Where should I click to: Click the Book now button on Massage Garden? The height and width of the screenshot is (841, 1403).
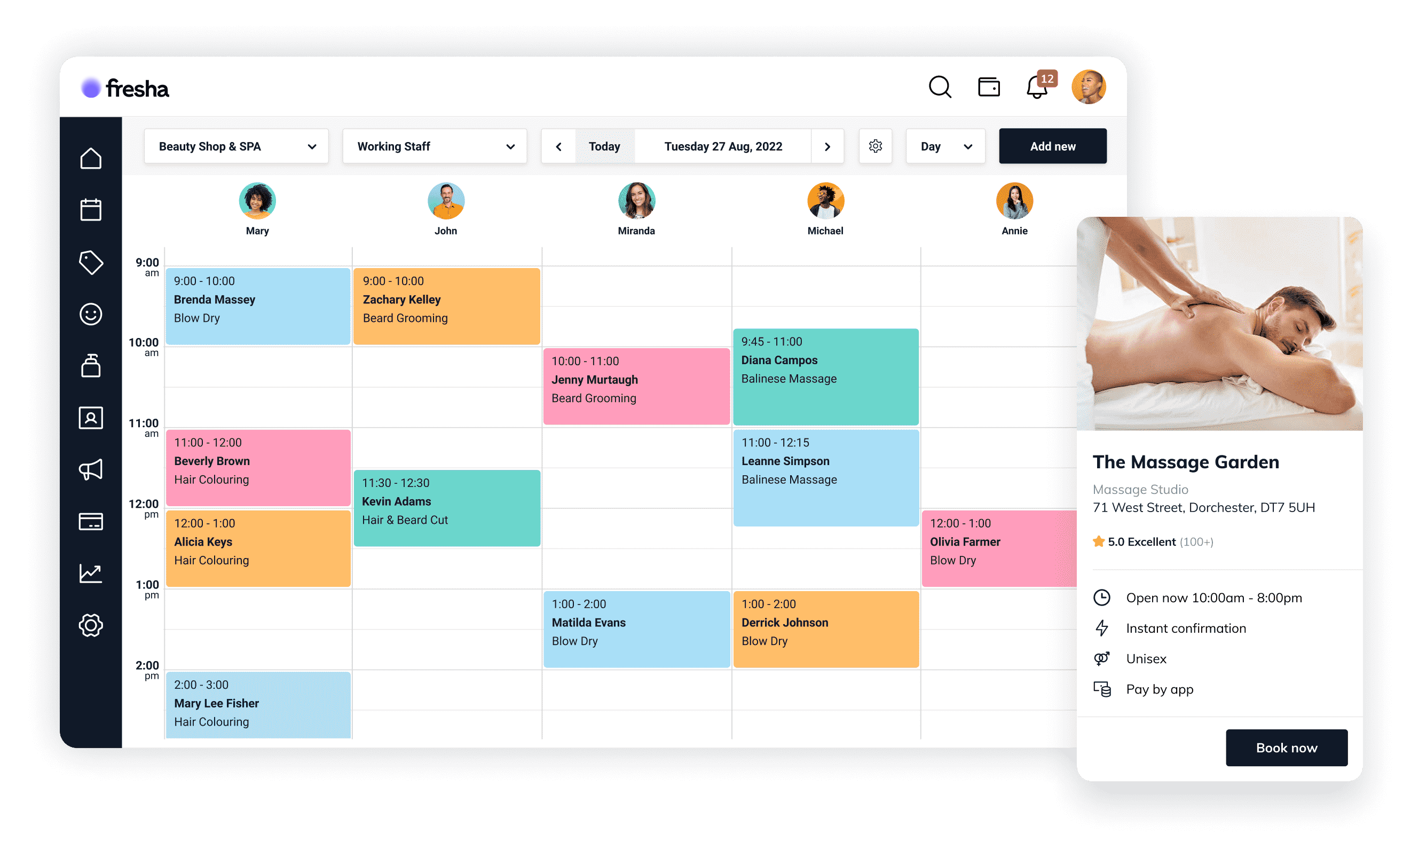click(x=1287, y=747)
